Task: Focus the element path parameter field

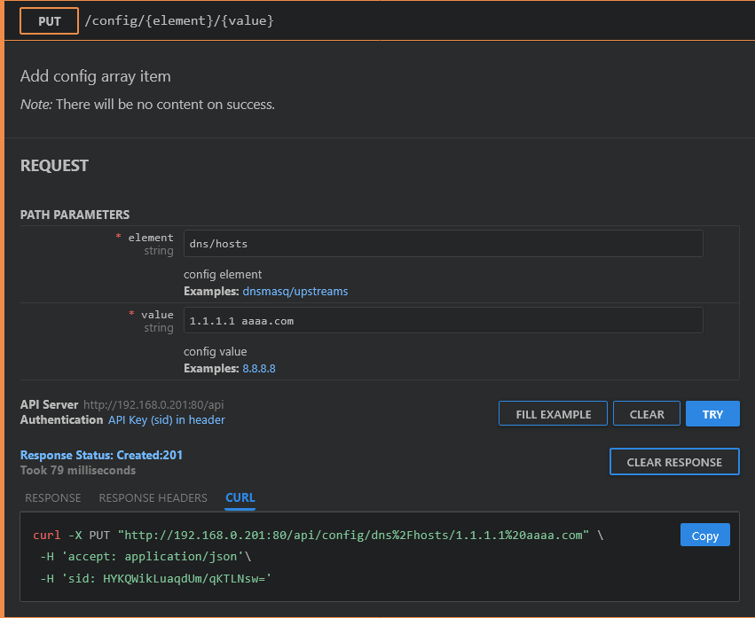Action: tap(443, 243)
